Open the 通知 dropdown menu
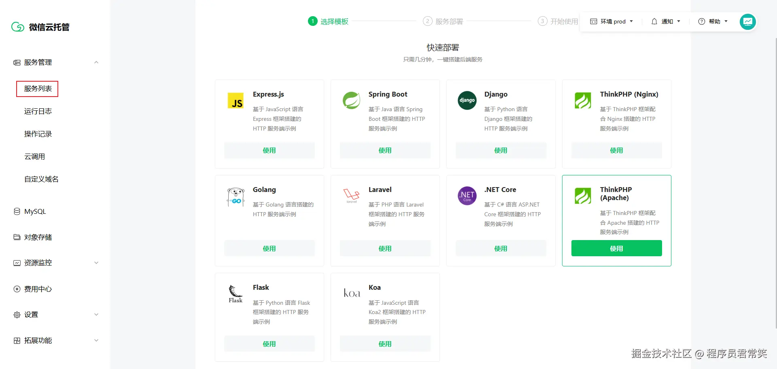 point(666,21)
